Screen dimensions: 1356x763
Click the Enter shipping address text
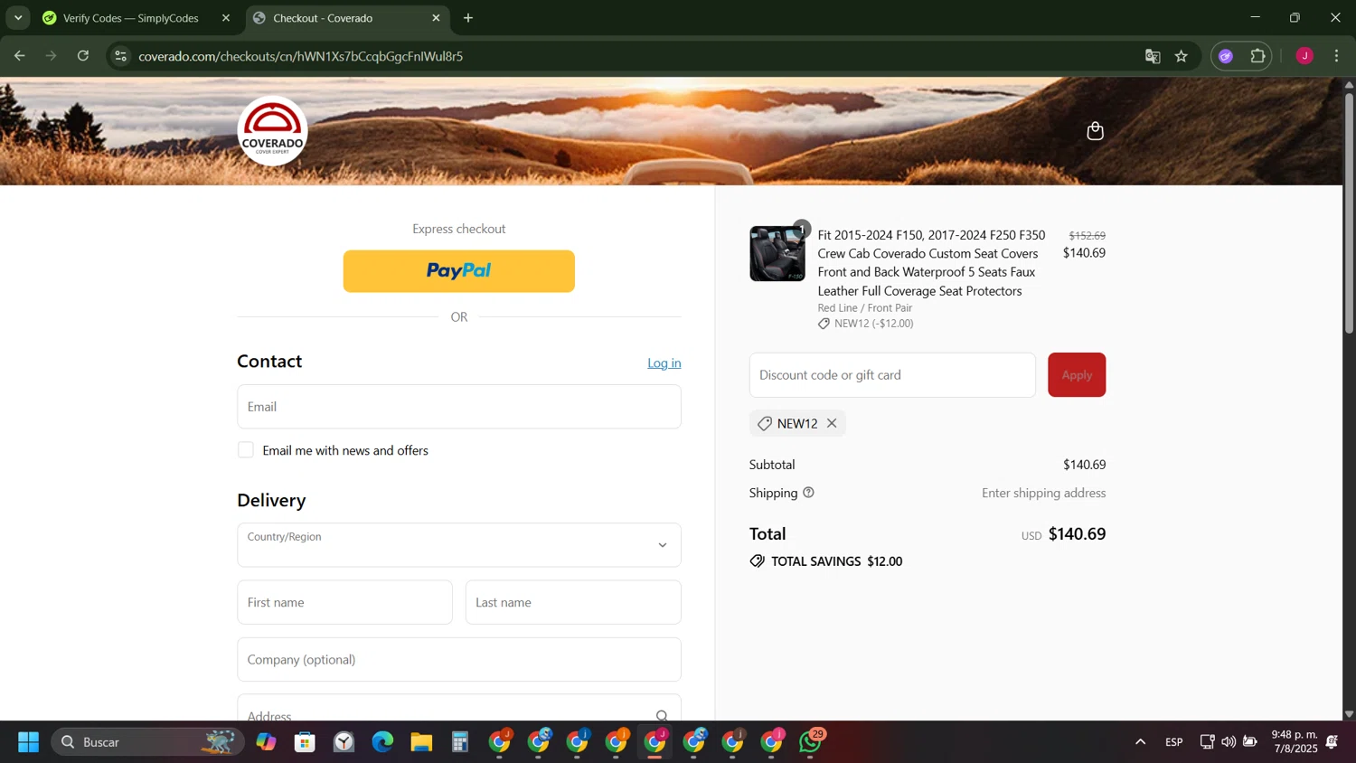pos(1044,493)
